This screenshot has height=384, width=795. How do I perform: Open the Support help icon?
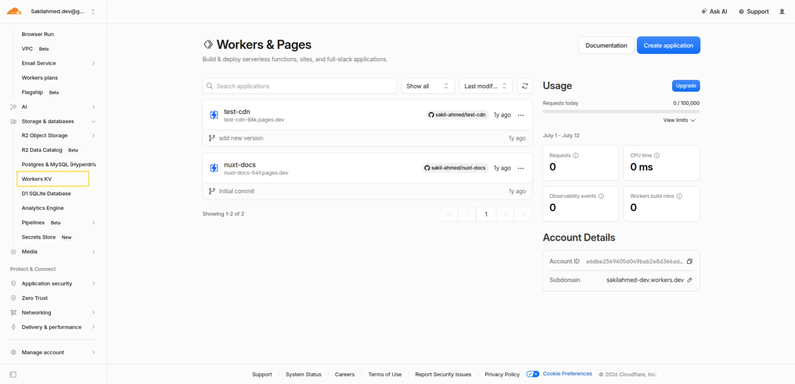tap(741, 11)
